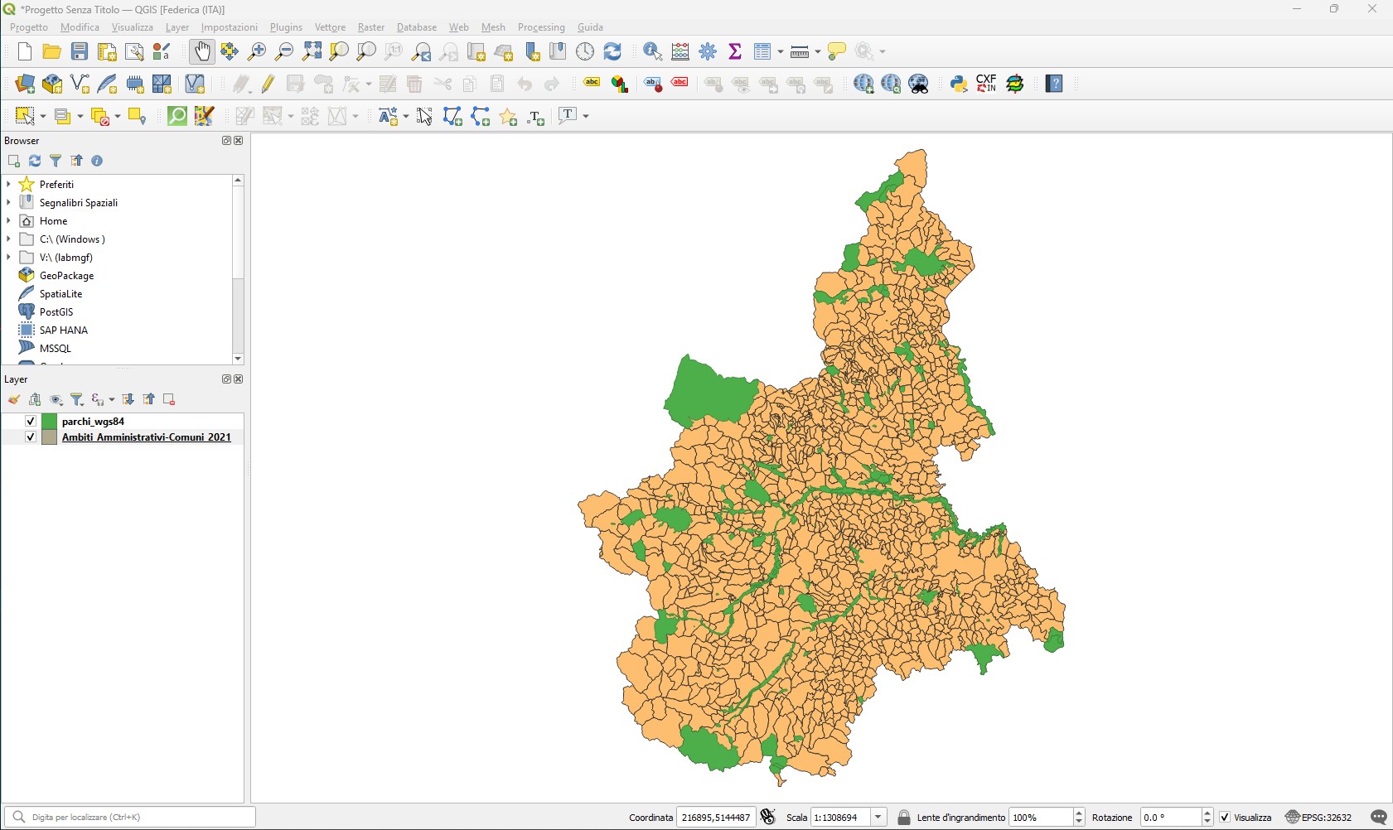The height and width of the screenshot is (830, 1393).
Task: Uncheck the Ambiti Amministrativi-Comuni 2021 layer
Action: 31,437
